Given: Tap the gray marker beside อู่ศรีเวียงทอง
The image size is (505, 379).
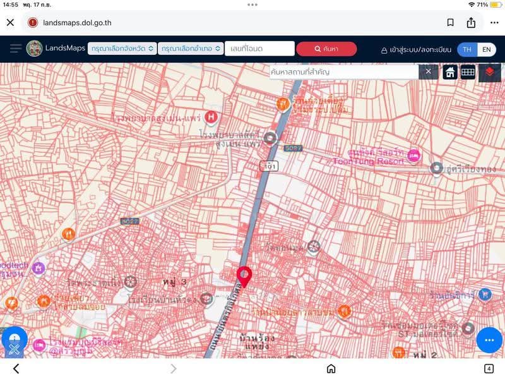Looking at the screenshot, I should click(437, 169).
